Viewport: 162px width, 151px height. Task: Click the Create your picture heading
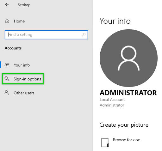(124, 125)
